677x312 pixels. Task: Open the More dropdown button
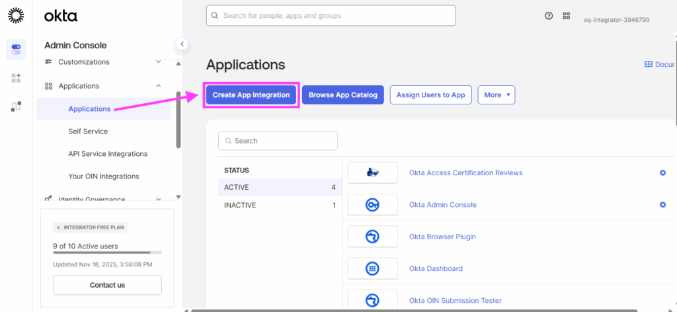tap(496, 95)
